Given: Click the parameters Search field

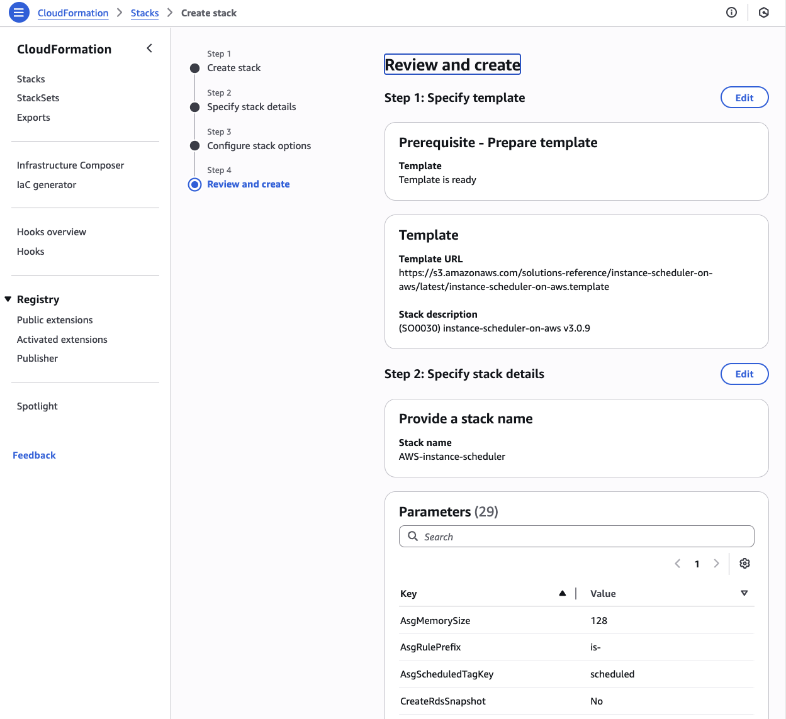Looking at the screenshot, I should [576, 537].
